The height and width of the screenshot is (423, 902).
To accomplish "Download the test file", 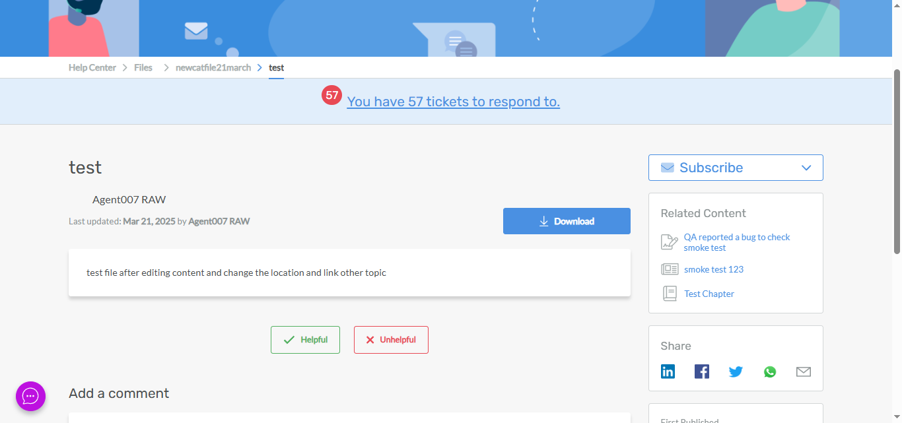I will coord(567,221).
